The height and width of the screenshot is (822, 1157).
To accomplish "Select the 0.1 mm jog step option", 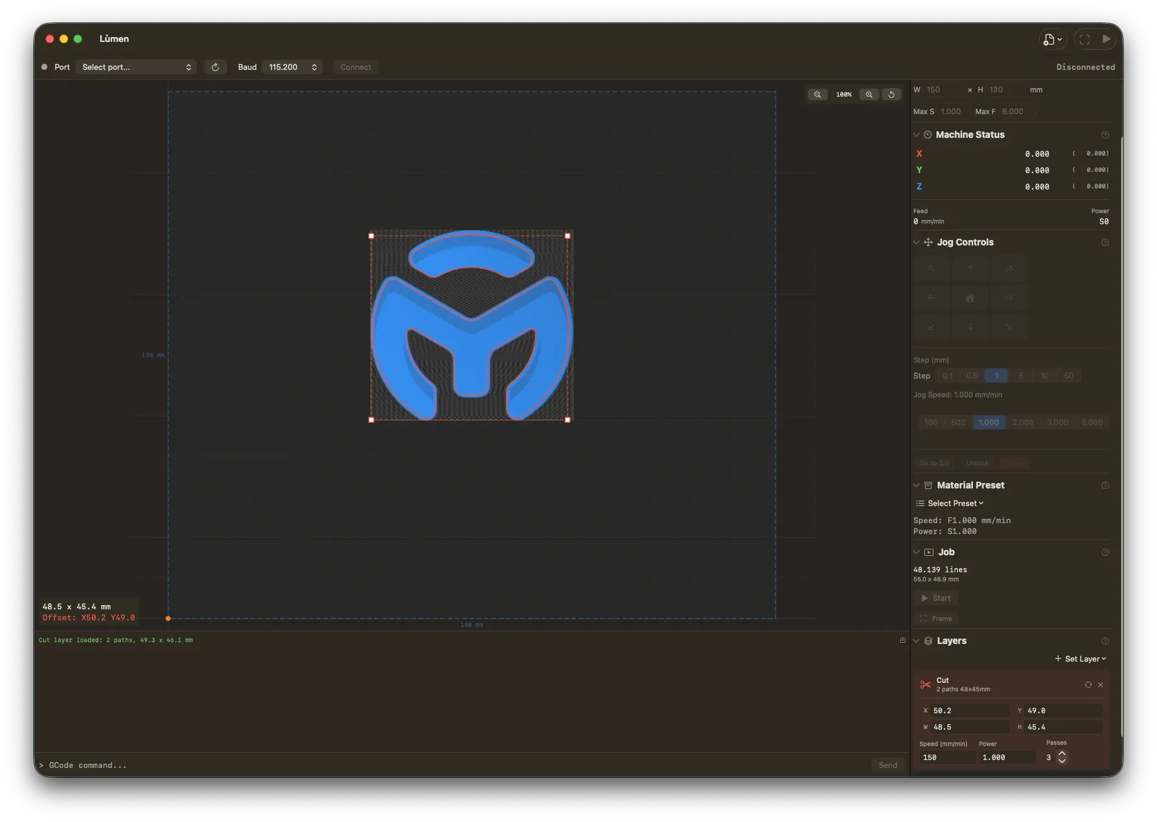I will tap(947, 376).
